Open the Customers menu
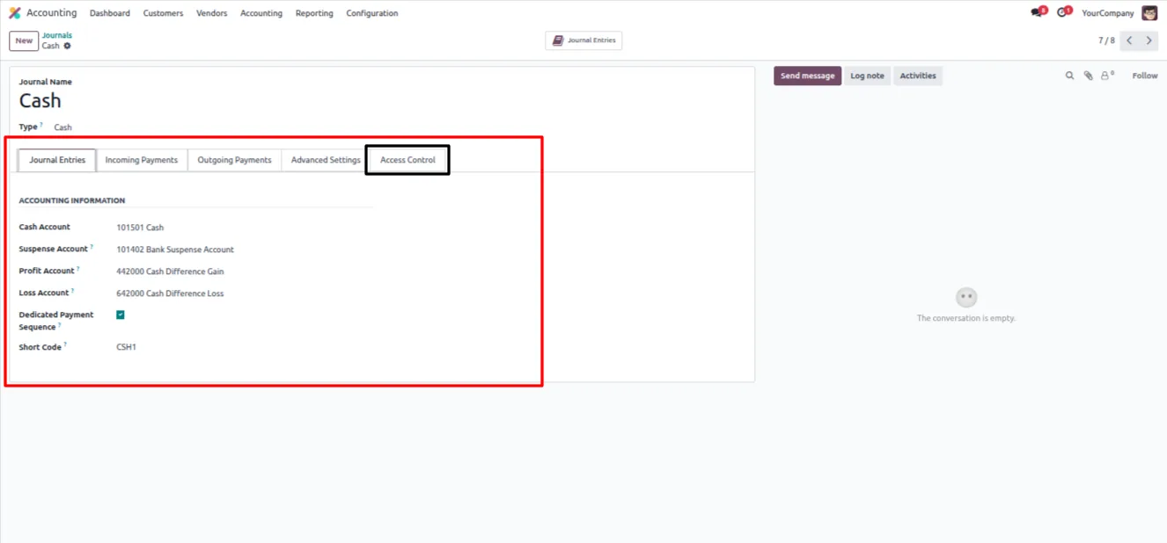 point(163,13)
